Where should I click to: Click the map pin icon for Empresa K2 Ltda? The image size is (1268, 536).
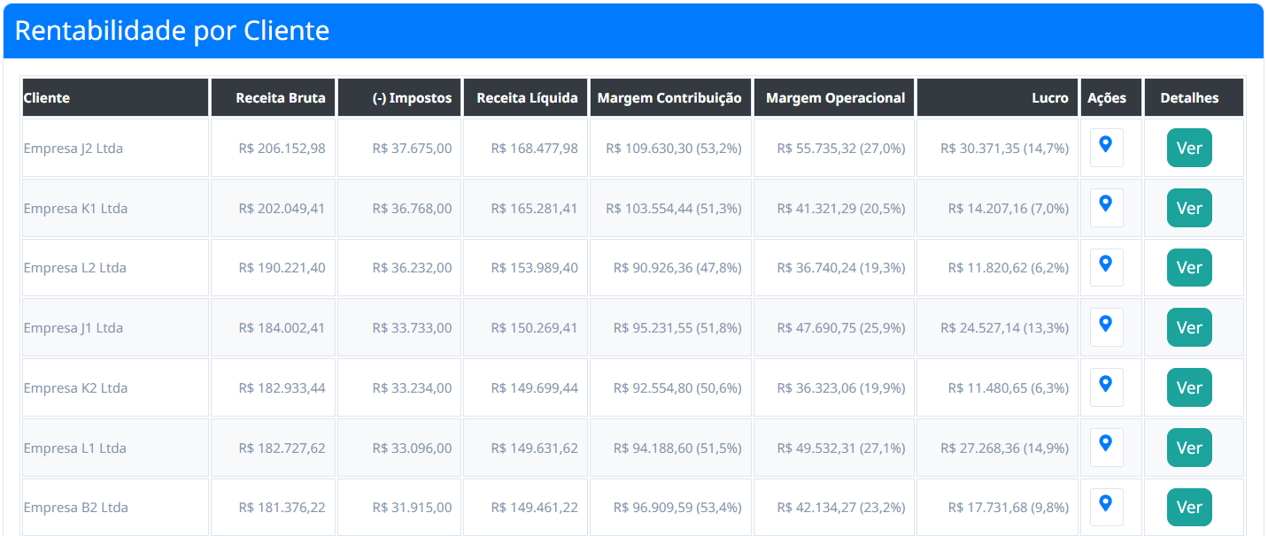tap(1106, 384)
